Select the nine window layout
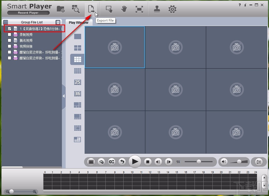 78,59
